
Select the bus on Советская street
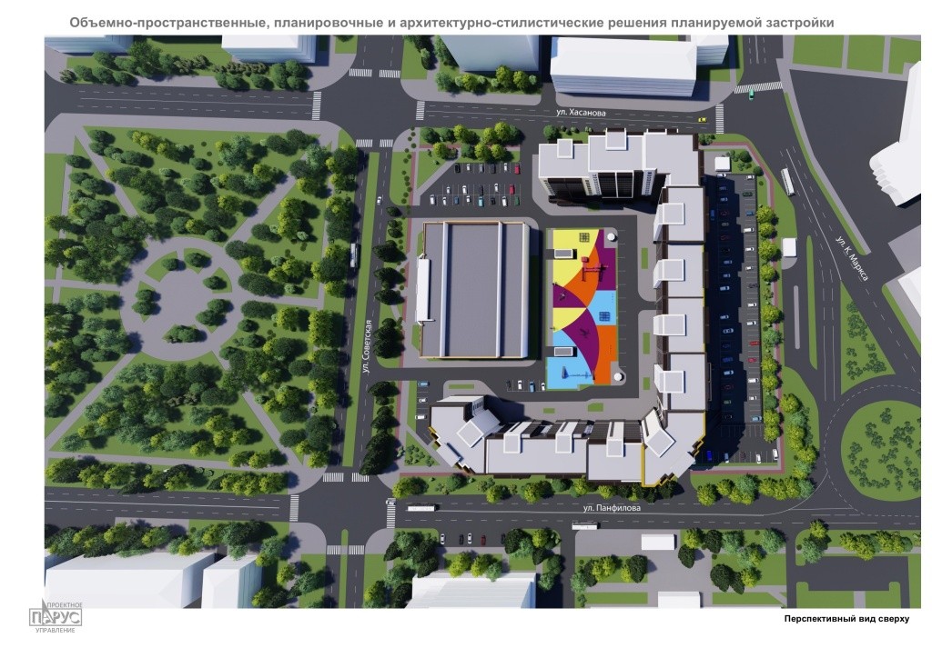353,257
